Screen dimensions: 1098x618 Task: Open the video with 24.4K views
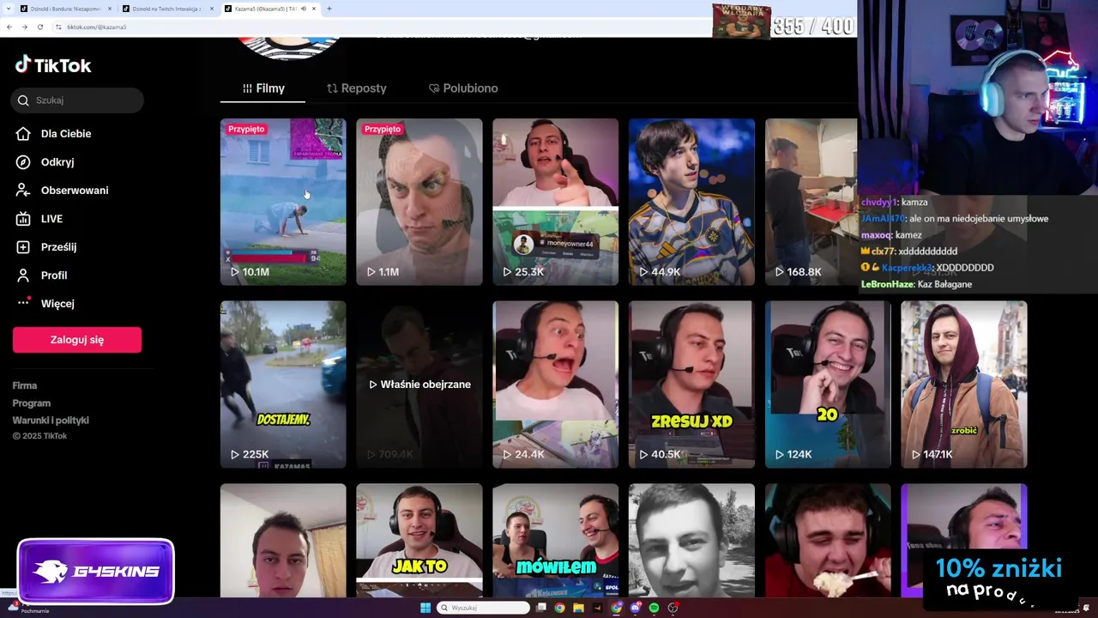coord(555,385)
